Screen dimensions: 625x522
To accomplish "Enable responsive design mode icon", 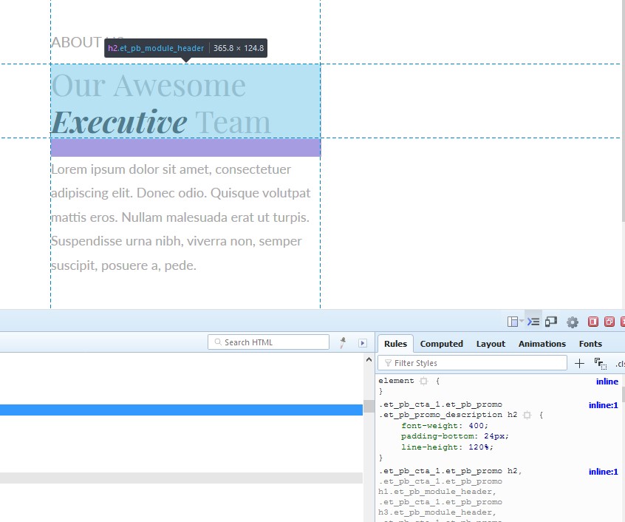I will coord(551,322).
